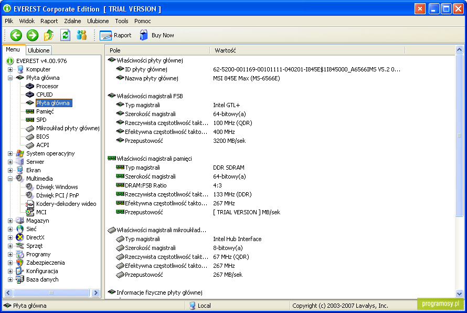Select Informacje fizyczne płyty głównej header
Screen dimensions: 467x313
(160, 293)
